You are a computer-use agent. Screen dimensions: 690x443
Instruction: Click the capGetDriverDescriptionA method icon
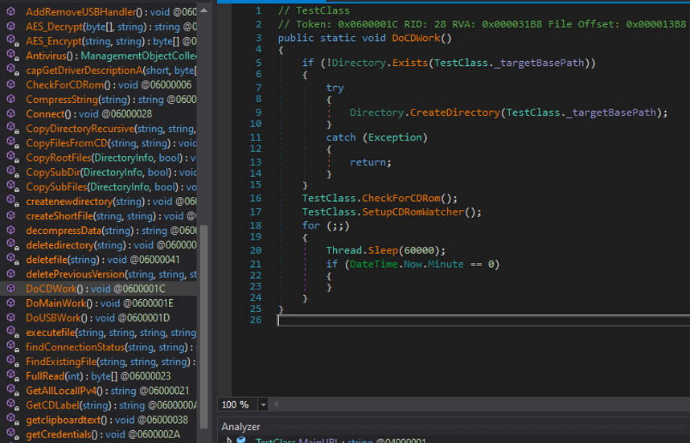coord(12,70)
